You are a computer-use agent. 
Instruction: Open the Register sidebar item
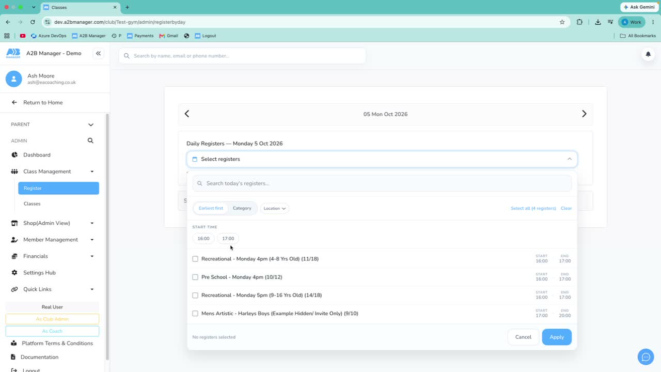[x=58, y=188]
